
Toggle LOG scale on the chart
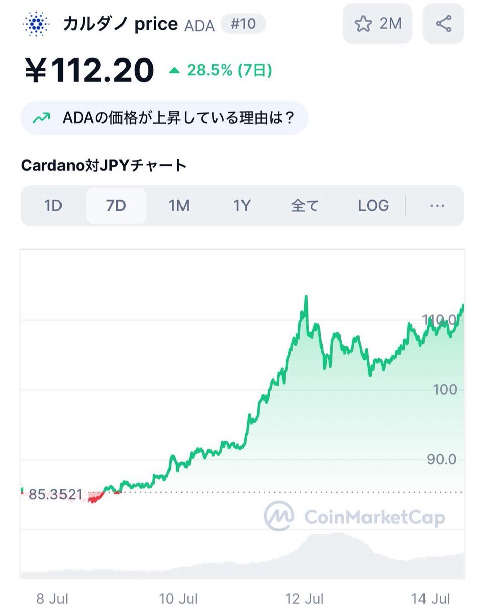coord(373,206)
